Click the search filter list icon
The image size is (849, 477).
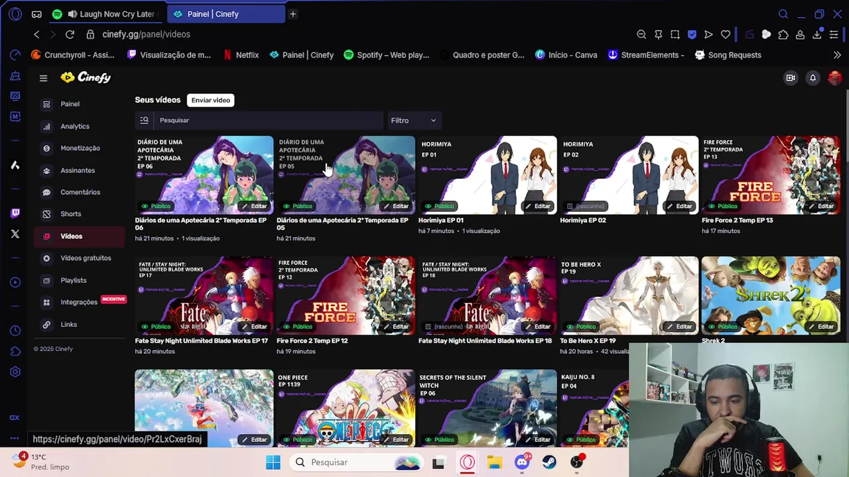tap(144, 120)
